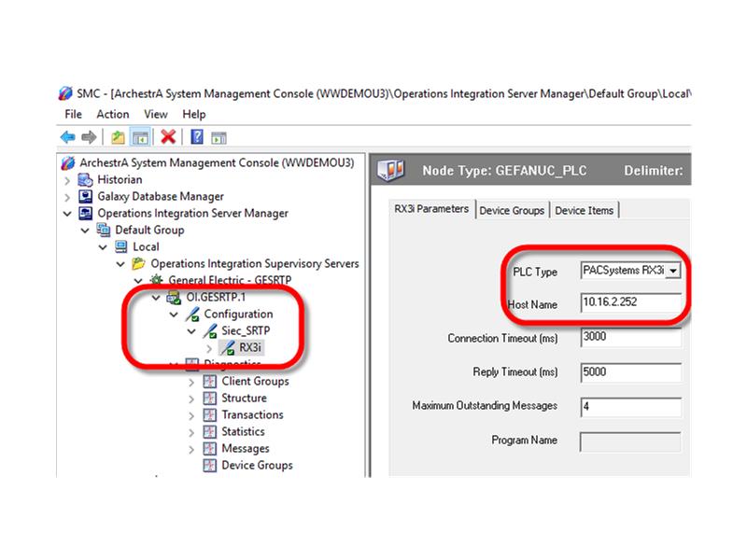Click the Transactions diagnostics icon

(x=209, y=414)
